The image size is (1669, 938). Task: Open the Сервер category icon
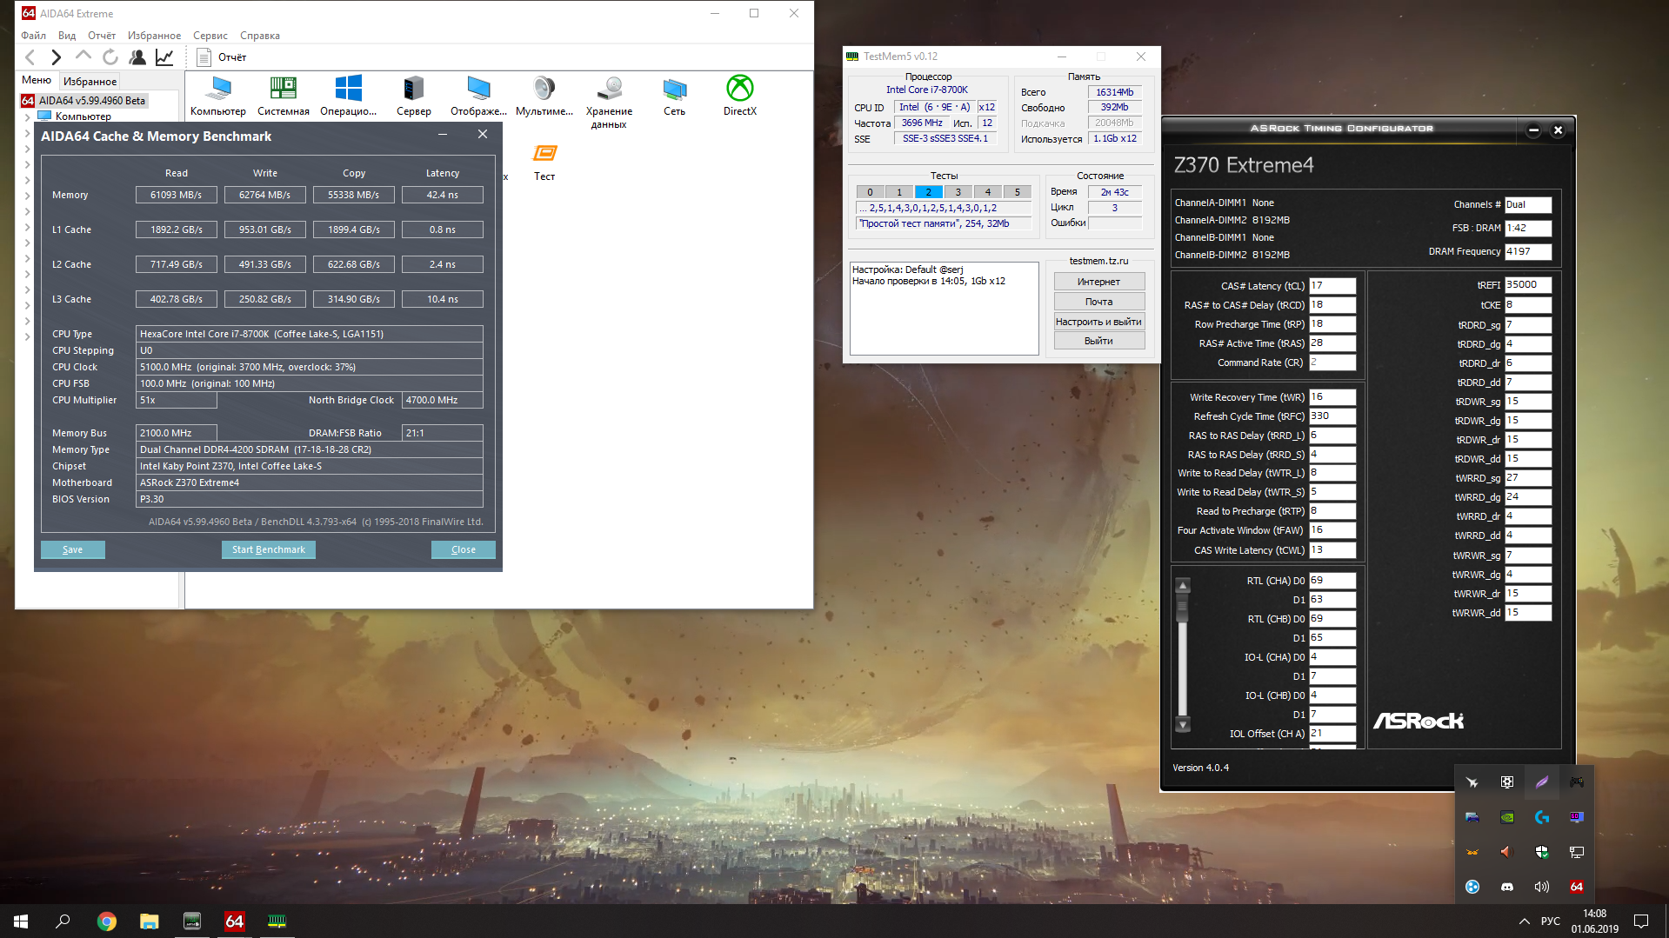[x=414, y=96]
